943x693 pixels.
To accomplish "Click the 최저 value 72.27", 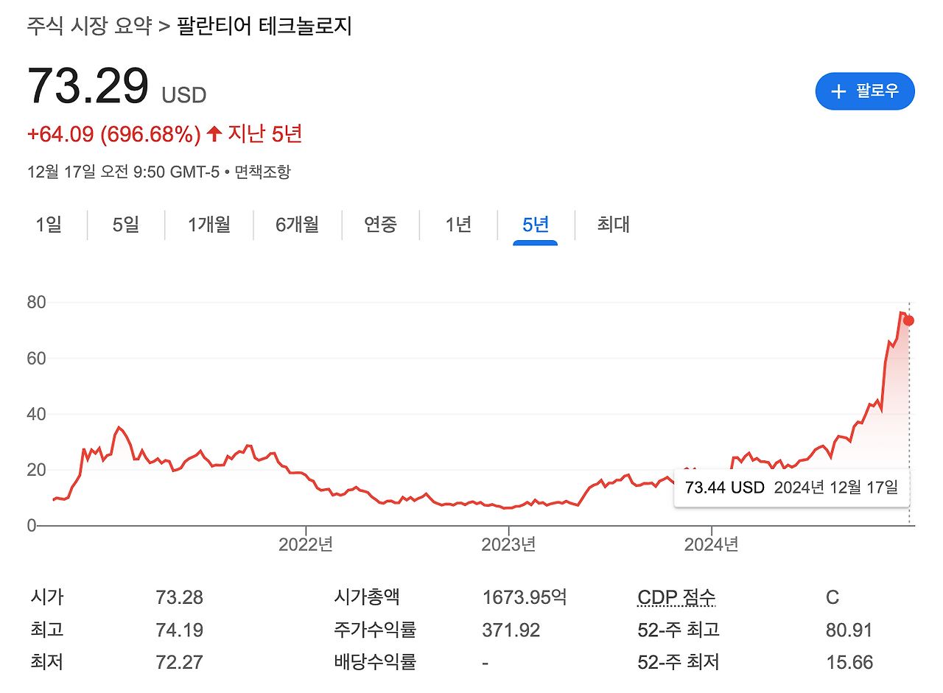I will 180,663.
